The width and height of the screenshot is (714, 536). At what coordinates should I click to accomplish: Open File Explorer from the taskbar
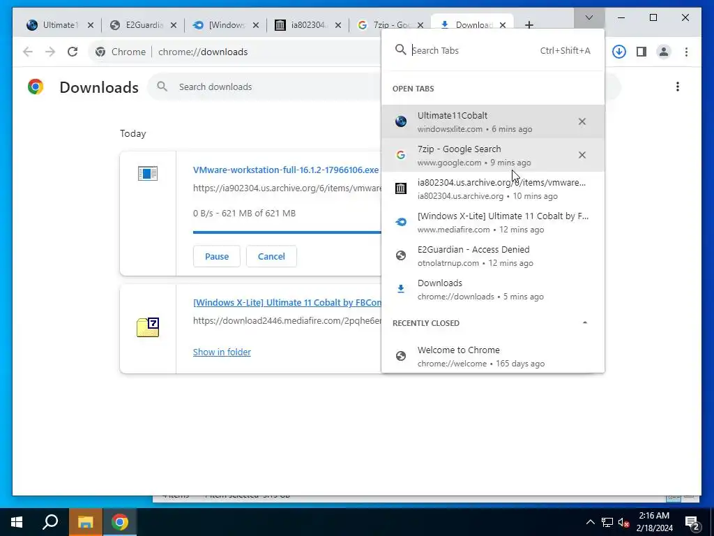tap(85, 522)
